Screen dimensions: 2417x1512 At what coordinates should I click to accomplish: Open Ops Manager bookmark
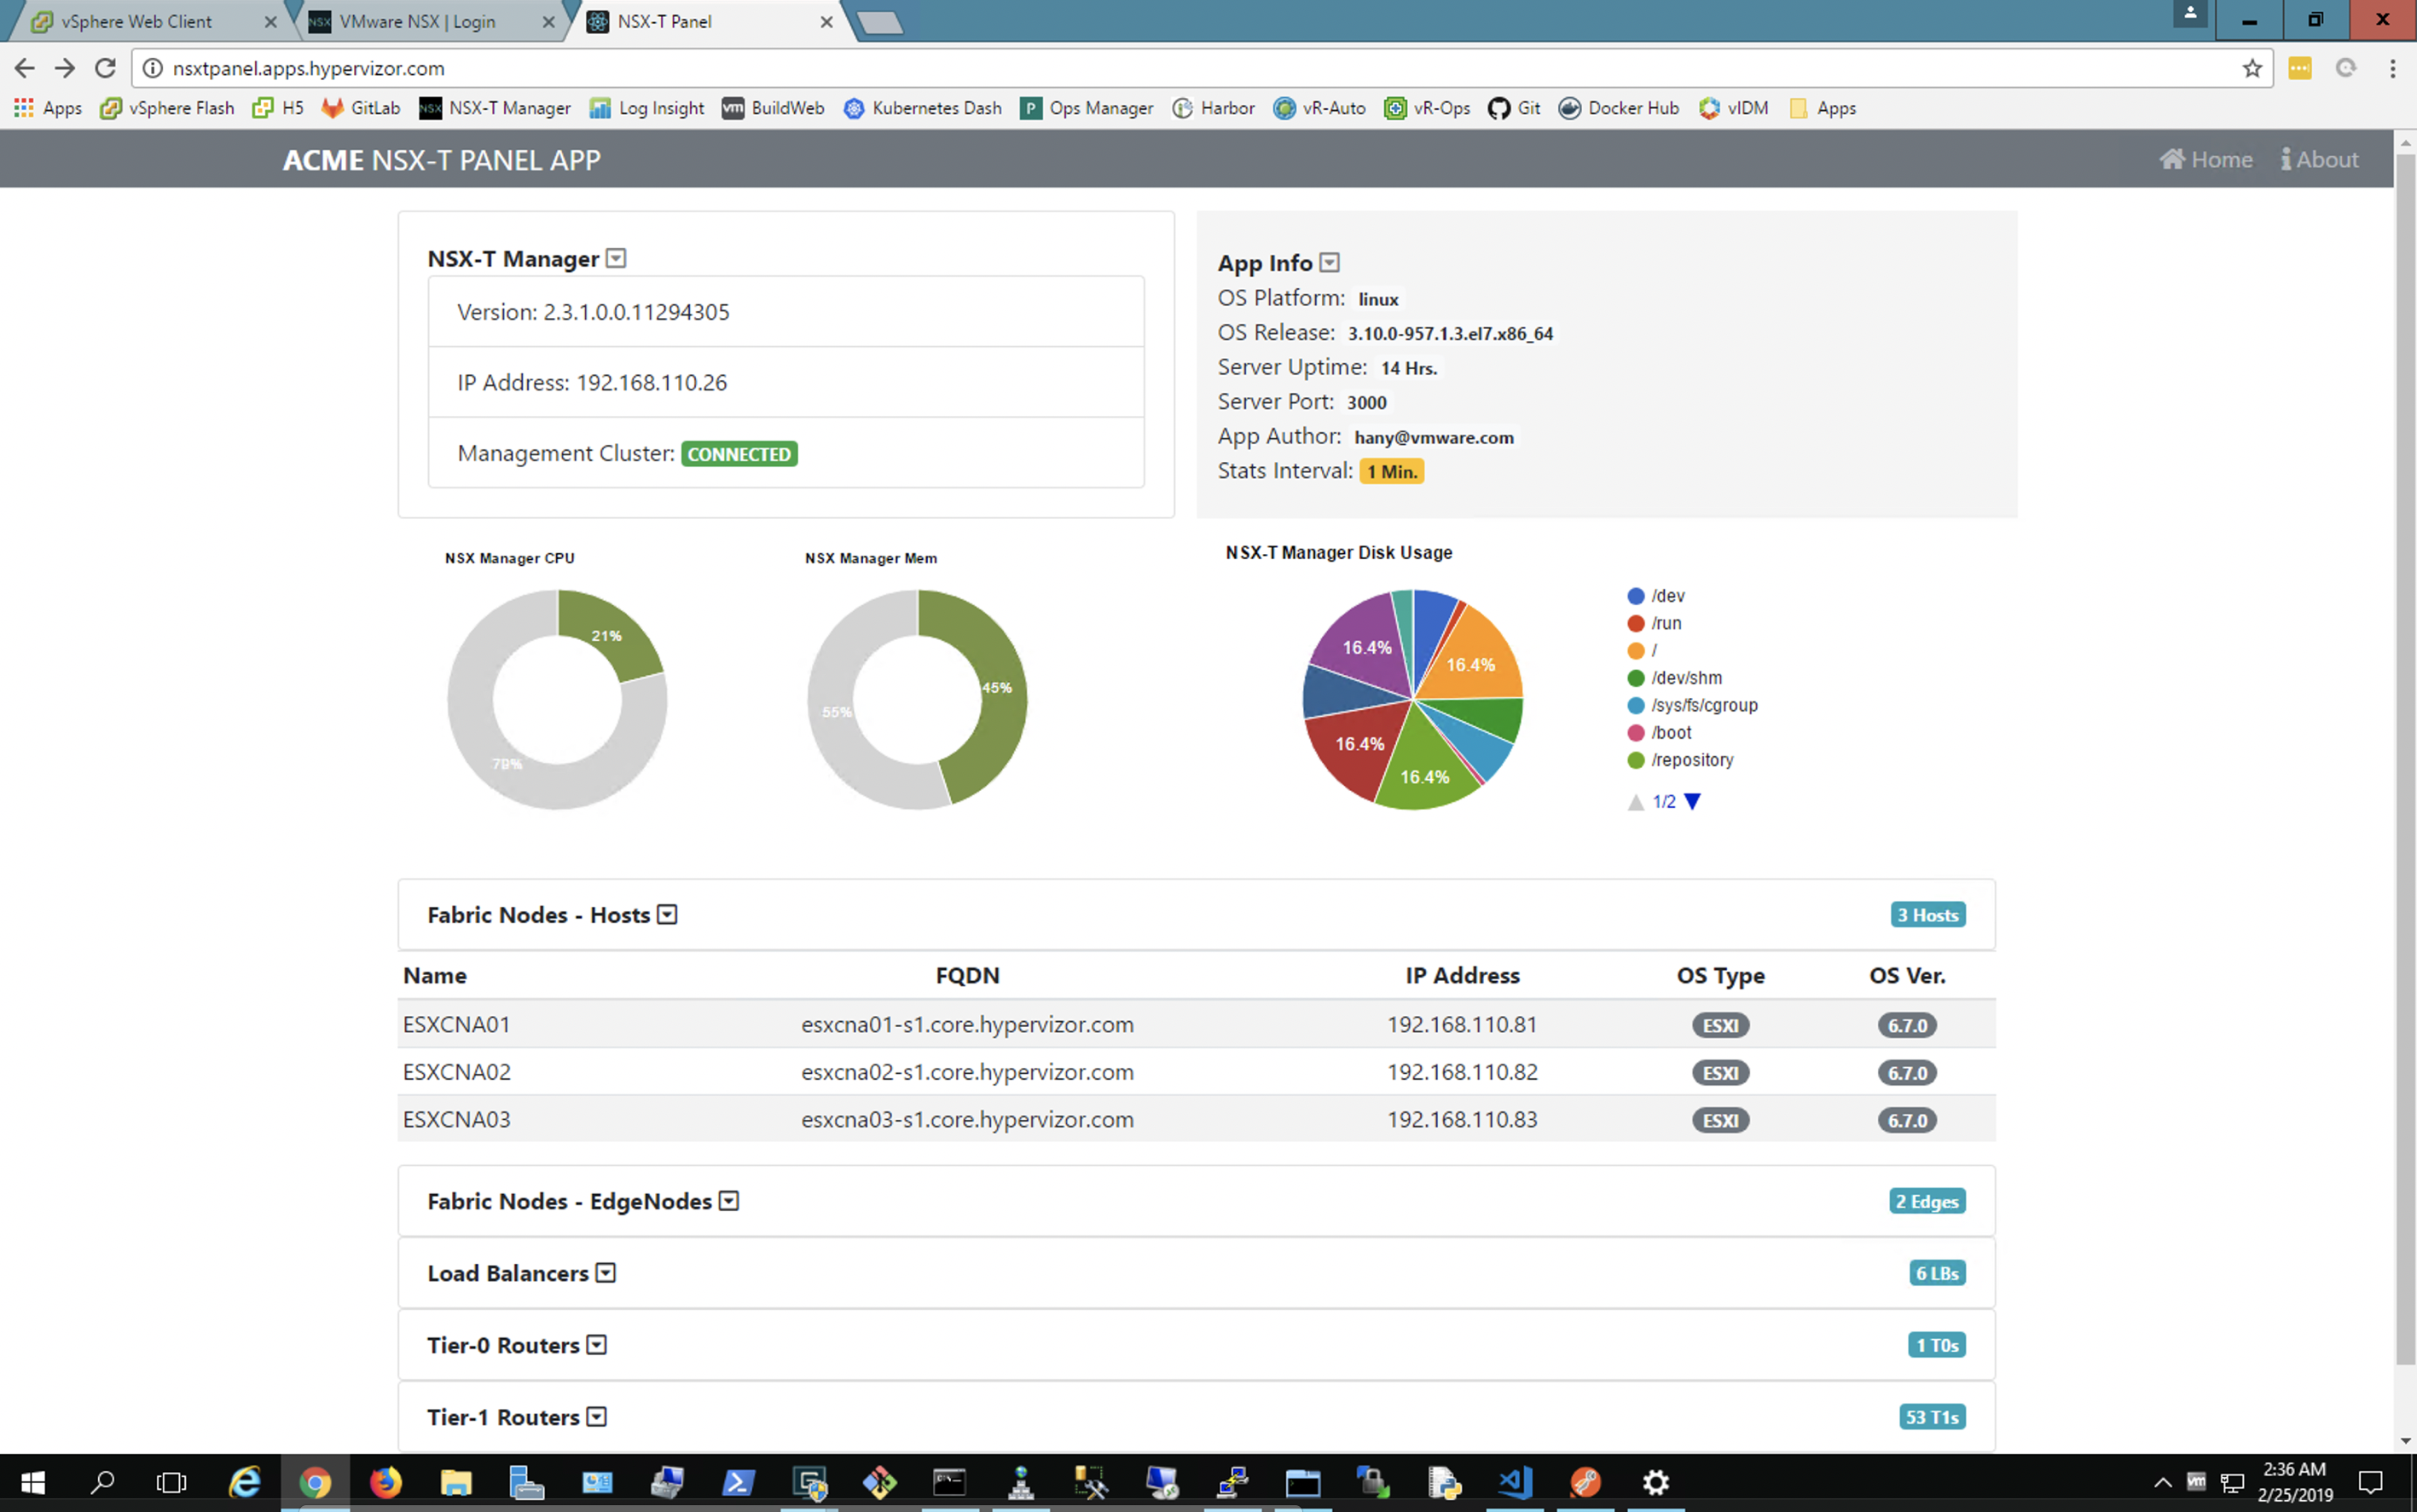click(x=1087, y=108)
